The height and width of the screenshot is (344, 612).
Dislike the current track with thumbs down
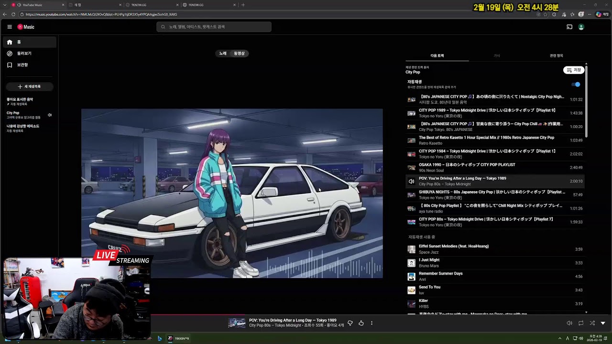(x=350, y=323)
